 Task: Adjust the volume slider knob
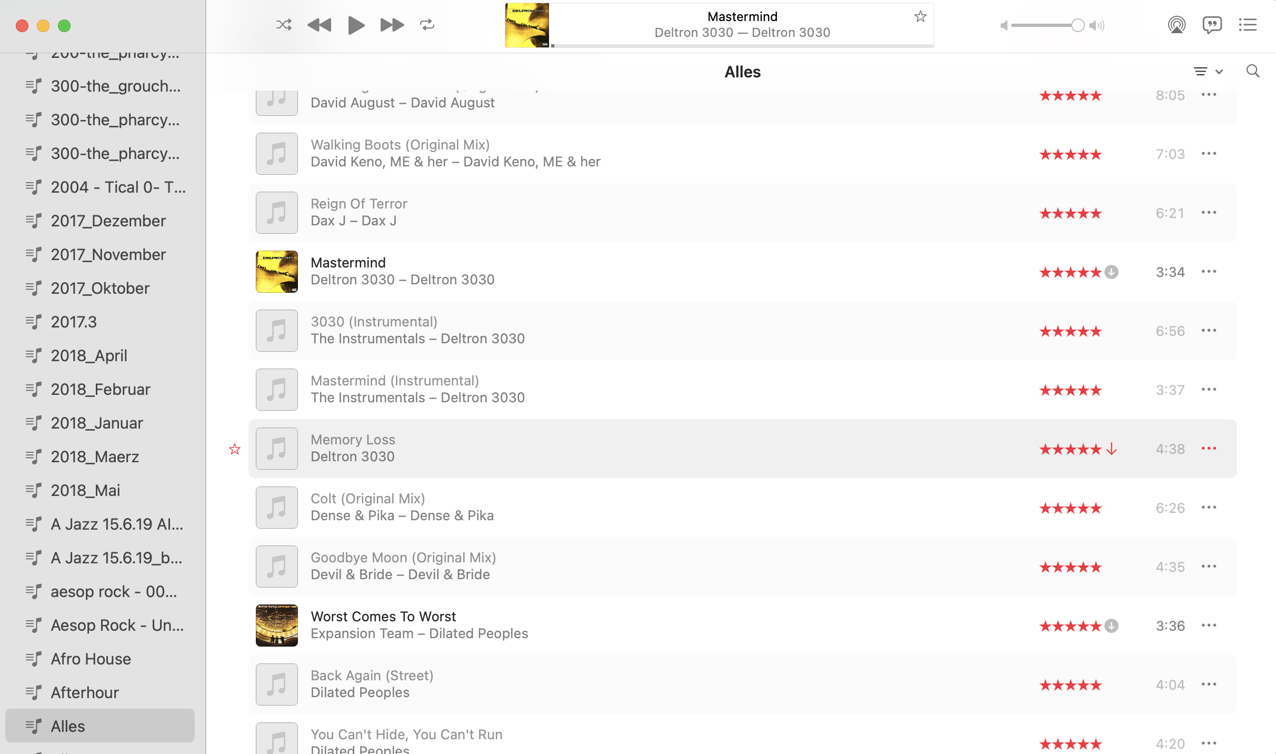1078,25
